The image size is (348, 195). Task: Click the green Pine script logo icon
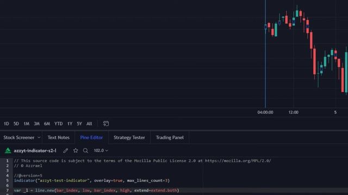(x=8, y=151)
